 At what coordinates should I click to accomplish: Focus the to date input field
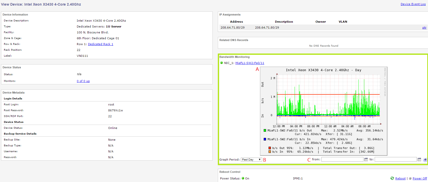[x=396, y=159]
